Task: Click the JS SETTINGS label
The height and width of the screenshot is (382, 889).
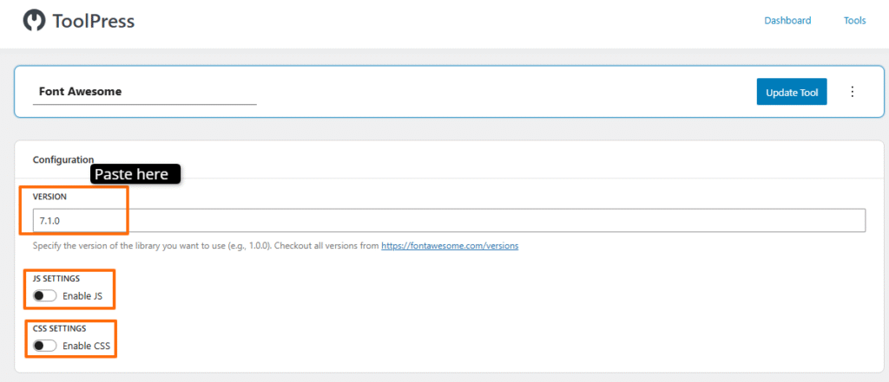Action: click(56, 279)
